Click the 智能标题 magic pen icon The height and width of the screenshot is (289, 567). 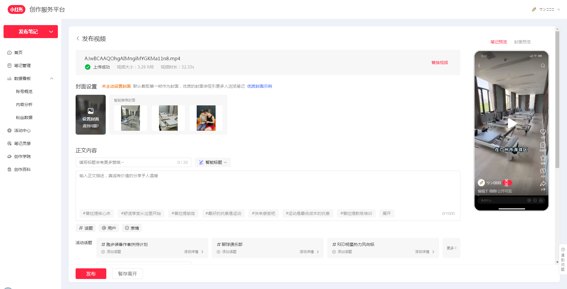click(x=201, y=162)
